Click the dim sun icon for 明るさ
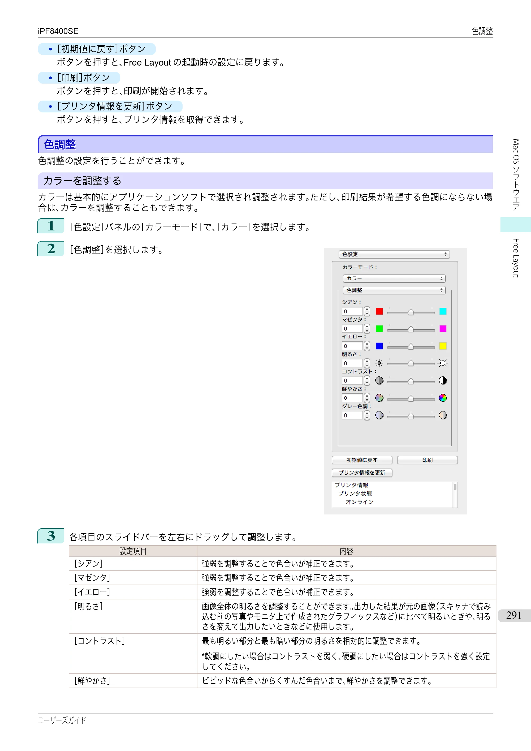This screenshot has width=531, height=751. 379,363
